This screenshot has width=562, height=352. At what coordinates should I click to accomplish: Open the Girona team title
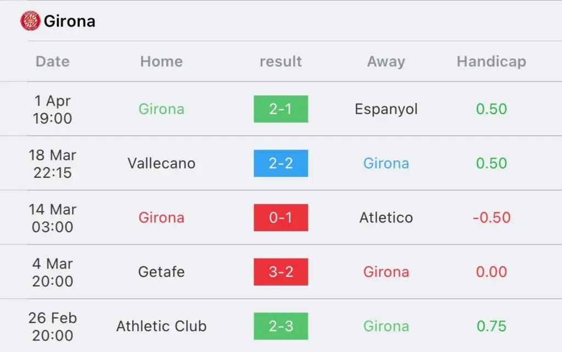click(x=70, y=21)
